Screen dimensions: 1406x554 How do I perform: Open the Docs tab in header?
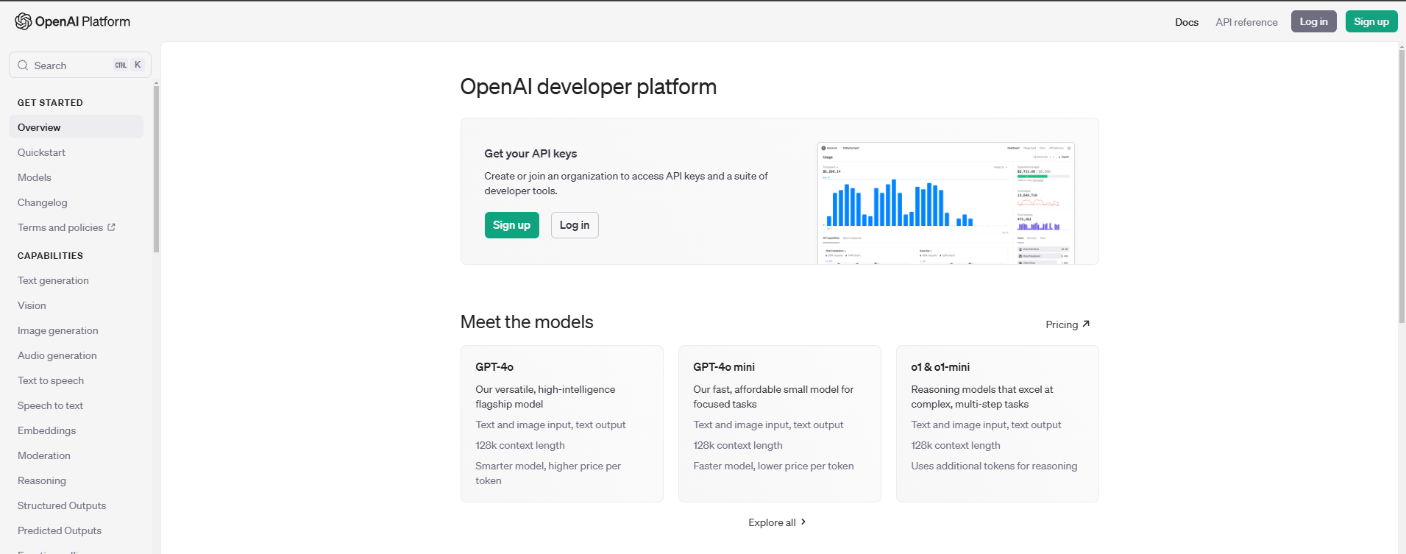pyautogui.click(x=1187, y=22)
